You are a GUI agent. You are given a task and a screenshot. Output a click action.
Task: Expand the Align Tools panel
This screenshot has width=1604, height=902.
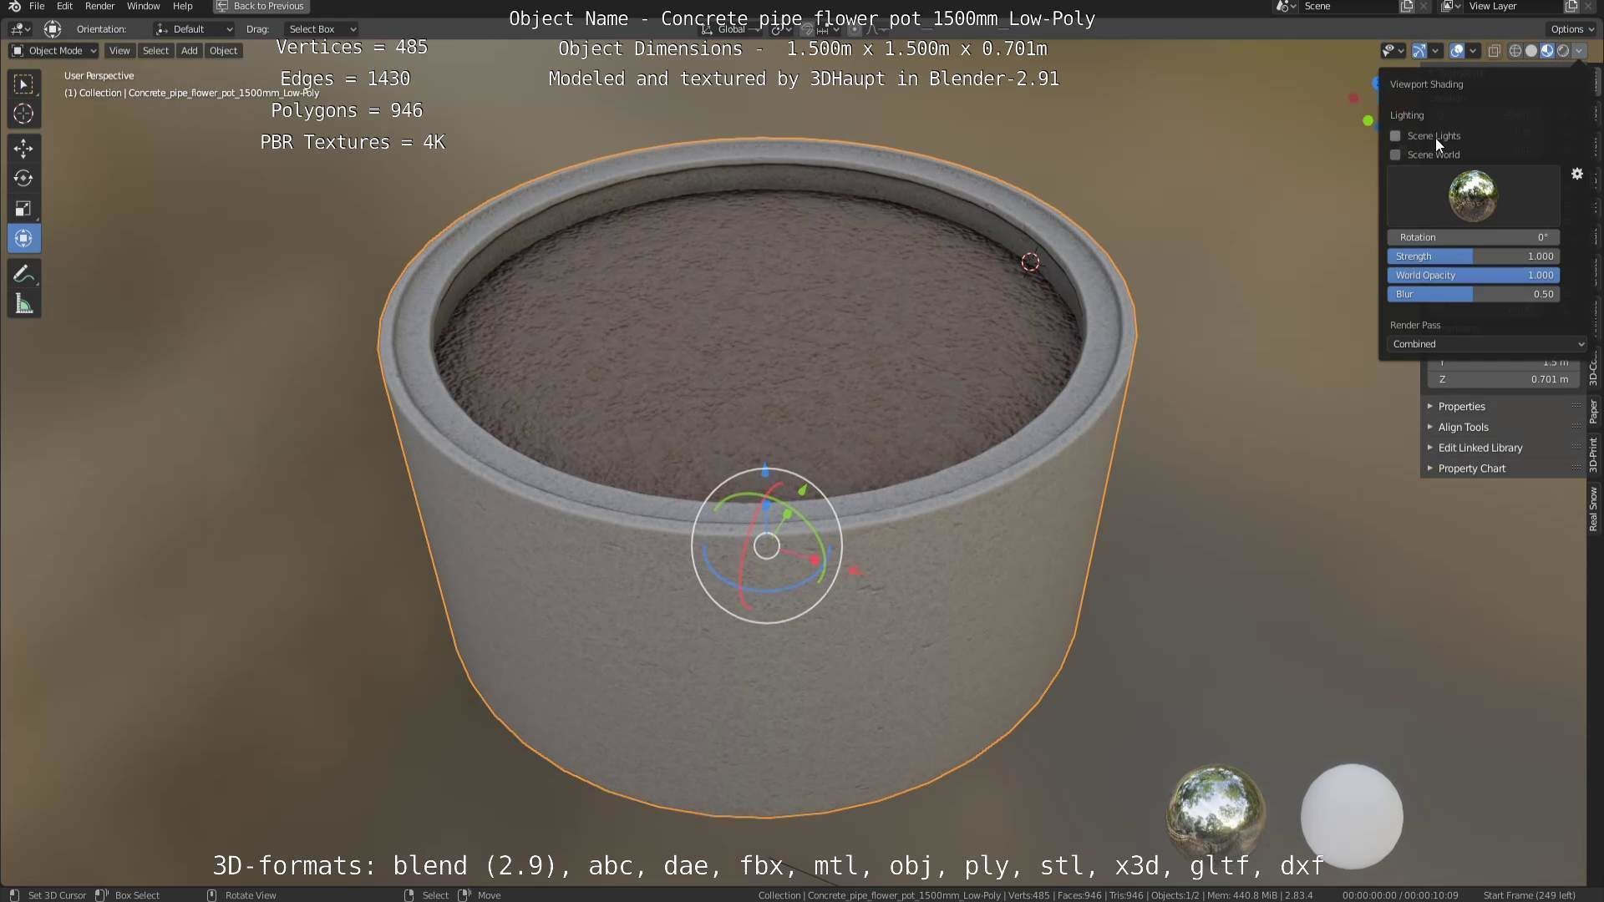click(1502, 428)
